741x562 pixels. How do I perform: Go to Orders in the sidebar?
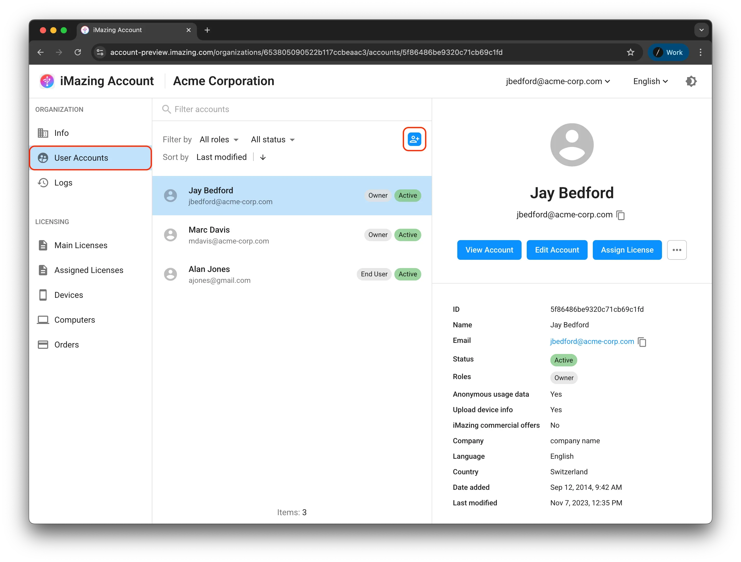coord(66,345)
